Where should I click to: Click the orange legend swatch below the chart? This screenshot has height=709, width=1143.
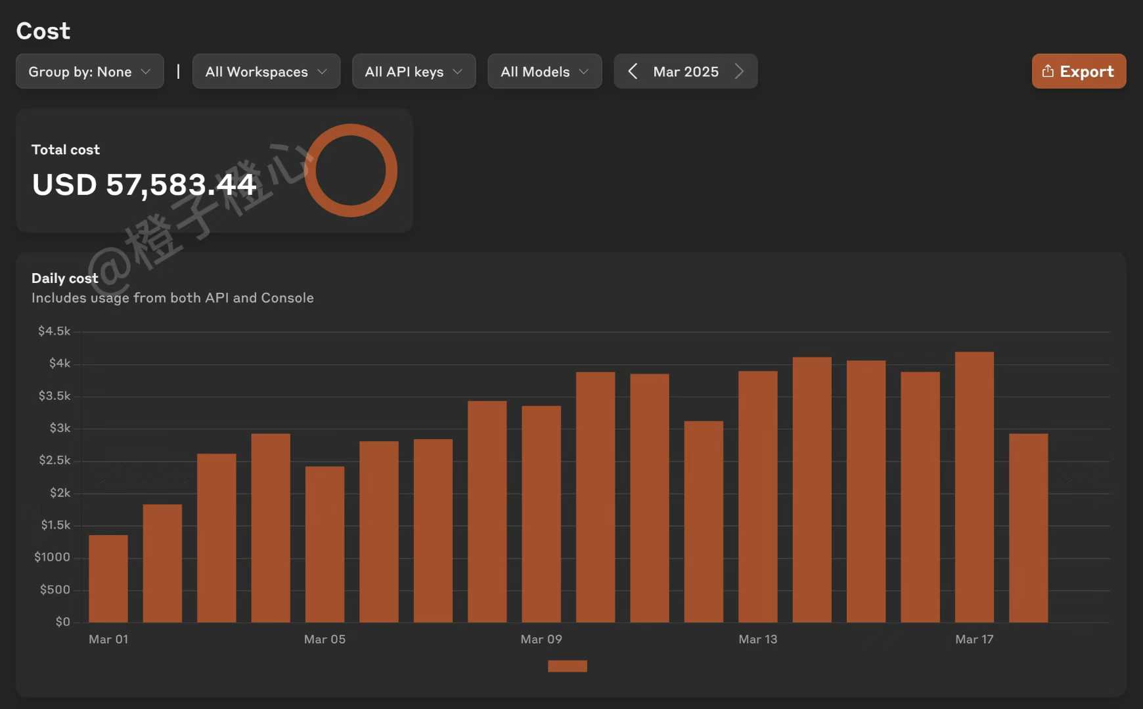click(567, 666)
